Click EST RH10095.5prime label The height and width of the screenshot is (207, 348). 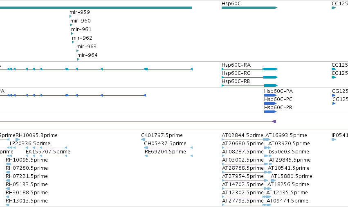coord(27,160)
